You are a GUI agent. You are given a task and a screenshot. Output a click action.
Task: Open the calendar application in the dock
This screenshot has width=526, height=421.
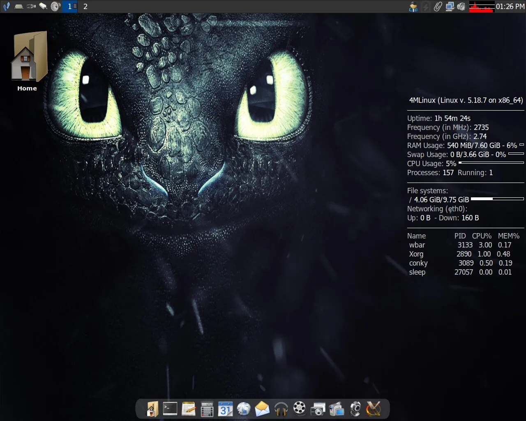coord(225,409)
